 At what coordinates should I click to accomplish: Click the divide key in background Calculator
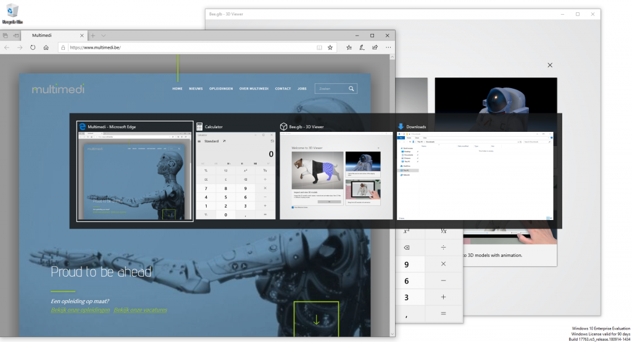(x=443, y=248)
